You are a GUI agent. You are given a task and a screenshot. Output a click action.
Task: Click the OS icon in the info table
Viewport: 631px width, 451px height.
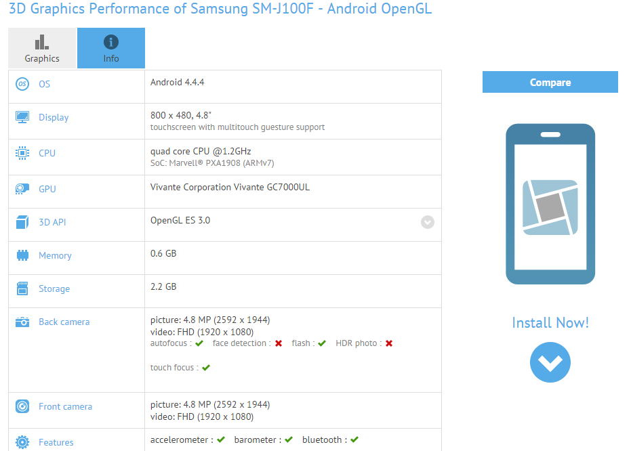[22, 84]
